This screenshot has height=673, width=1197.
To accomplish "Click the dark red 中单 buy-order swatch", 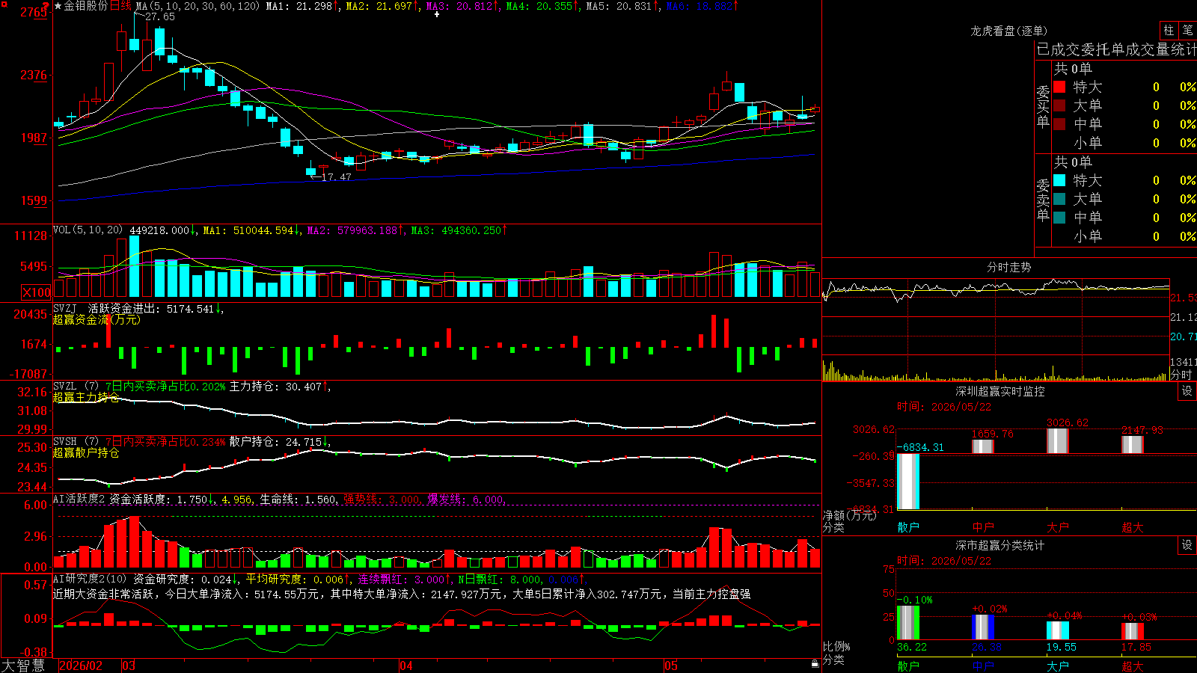I will point(1059,124).
